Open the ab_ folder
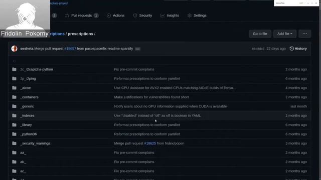Image resolution: width=321 pixels, height=180 pixels. click(x=23, y=162)
